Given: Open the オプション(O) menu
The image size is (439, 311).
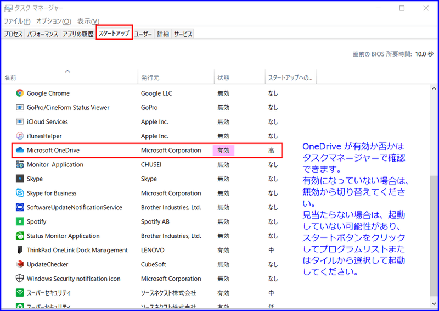Looking at the screenshot, I should point(54,21).
